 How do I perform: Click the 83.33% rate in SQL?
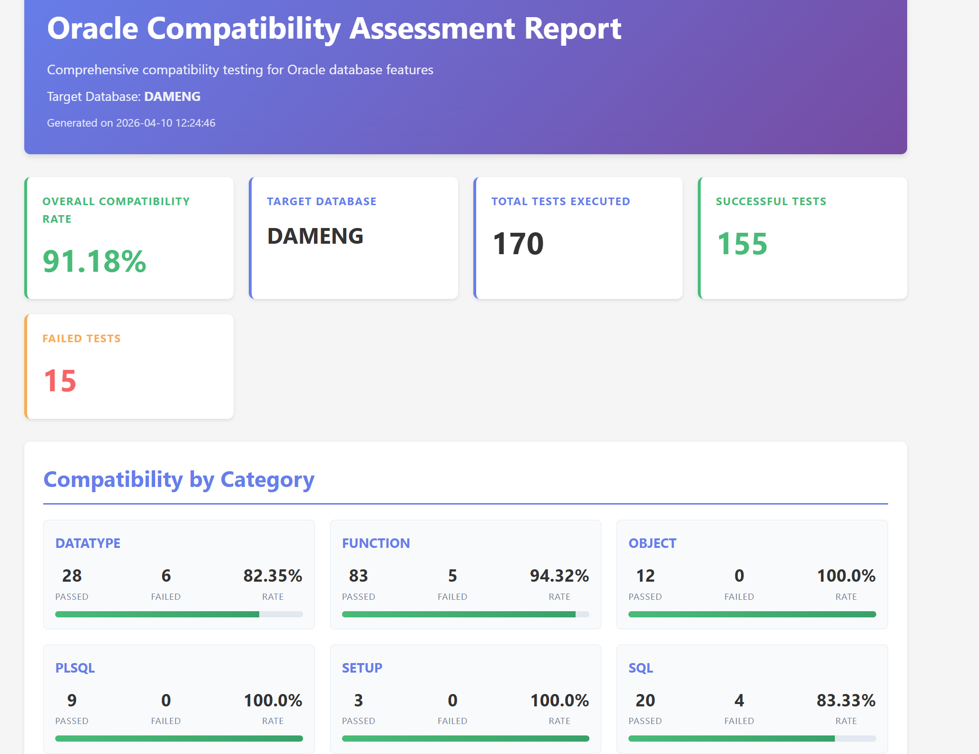(845, 700)
